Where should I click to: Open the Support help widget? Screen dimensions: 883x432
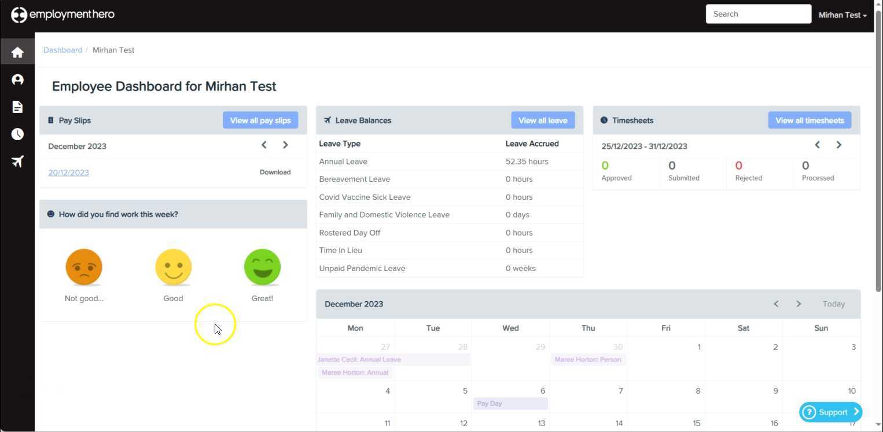click(830, 412)
